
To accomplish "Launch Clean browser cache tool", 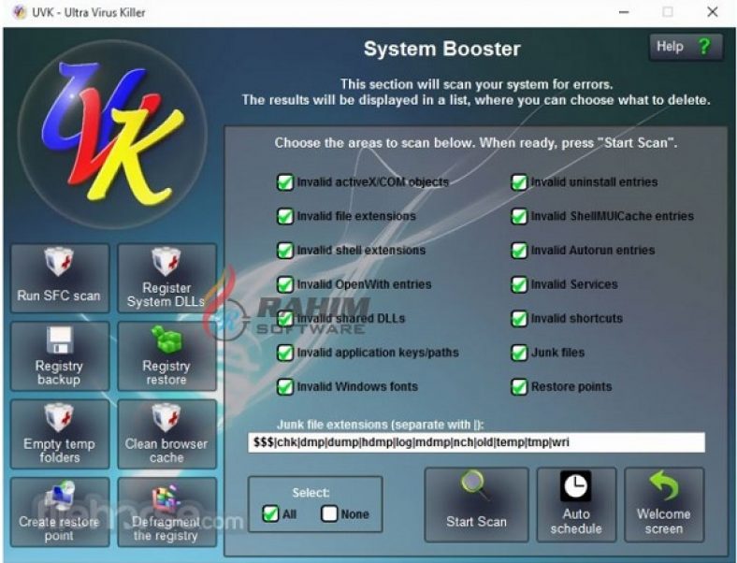I will [x=166, y=434].
